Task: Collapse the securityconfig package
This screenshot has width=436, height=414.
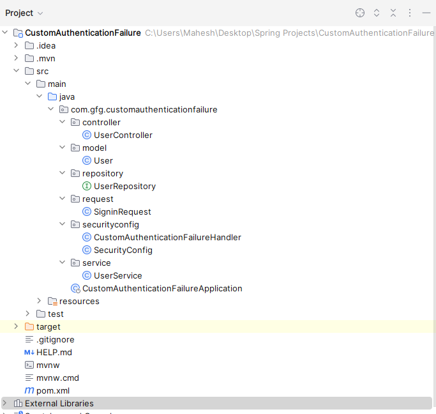Action: pos(63,224)
